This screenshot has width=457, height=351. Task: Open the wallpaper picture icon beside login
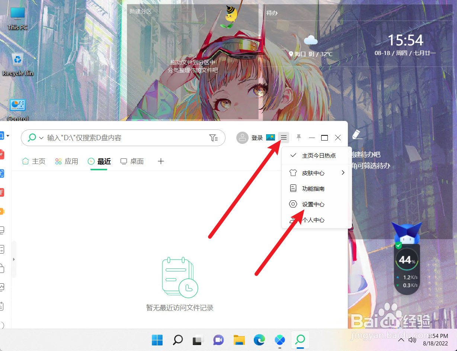(270, 138)
